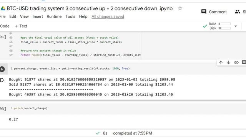Expand the runtime resources dropdown arrow
The image size is (246, 138).
tap(236, 26)
